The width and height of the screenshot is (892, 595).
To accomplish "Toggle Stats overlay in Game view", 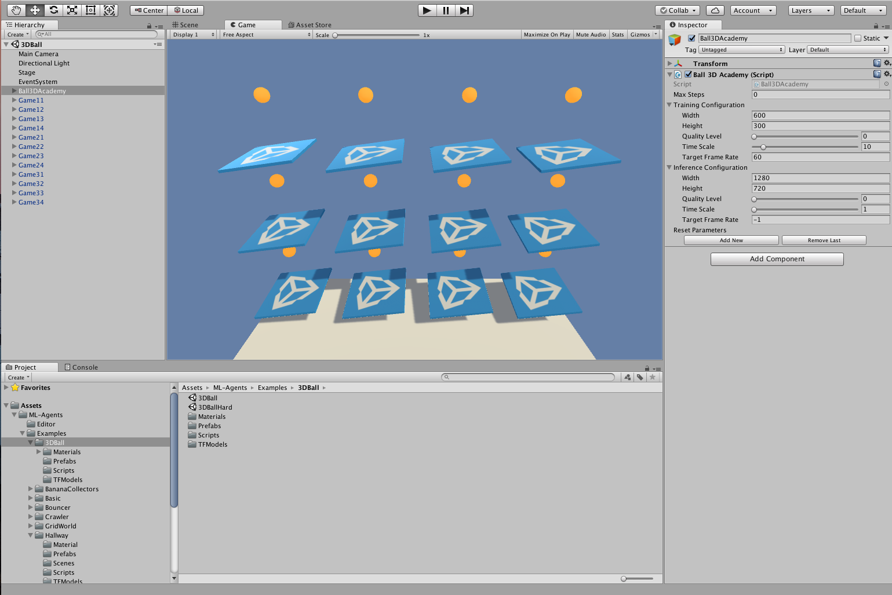I will [618, 35].
